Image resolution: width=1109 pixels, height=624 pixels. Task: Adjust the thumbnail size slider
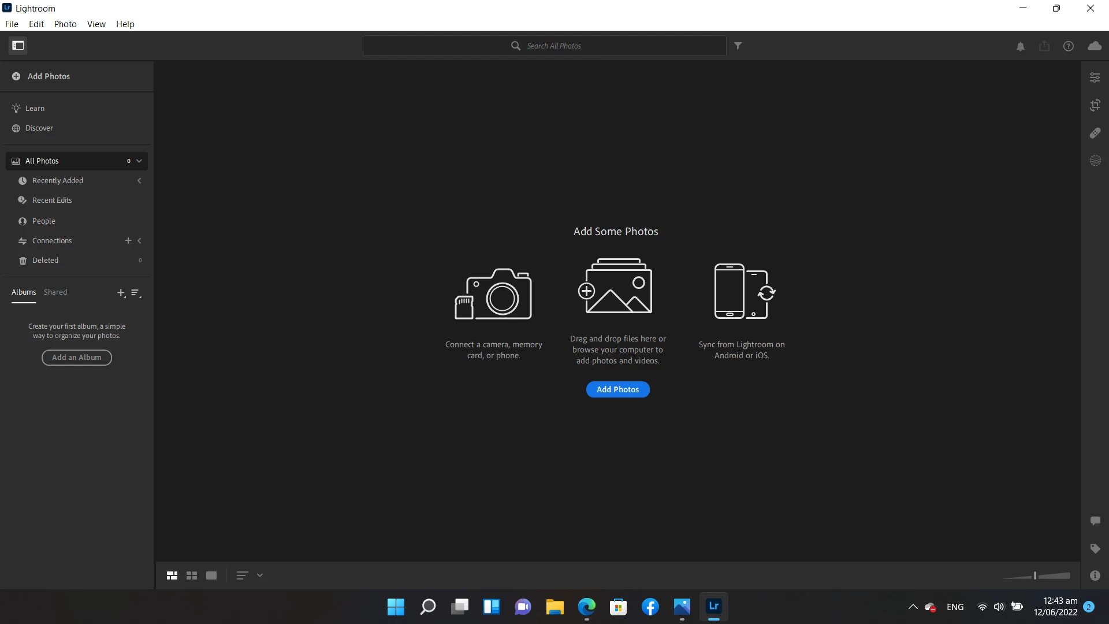coord(1035,575)
